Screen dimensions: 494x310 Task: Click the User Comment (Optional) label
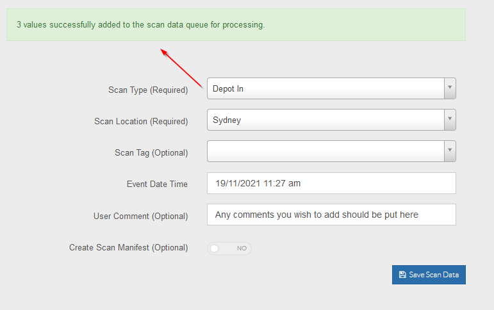(x=140, y=216)
